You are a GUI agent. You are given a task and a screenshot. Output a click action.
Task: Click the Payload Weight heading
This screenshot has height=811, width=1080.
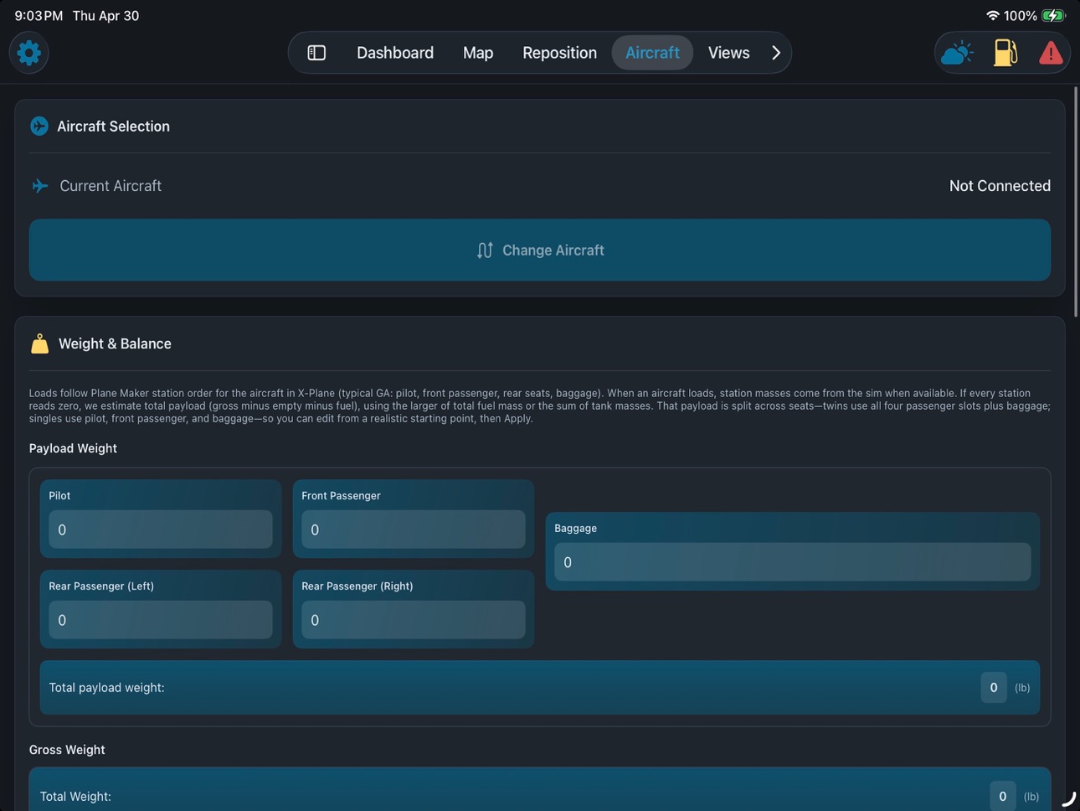[73, 448]
